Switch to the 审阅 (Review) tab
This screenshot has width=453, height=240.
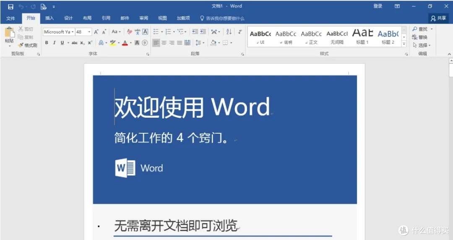tap(143, 18)
